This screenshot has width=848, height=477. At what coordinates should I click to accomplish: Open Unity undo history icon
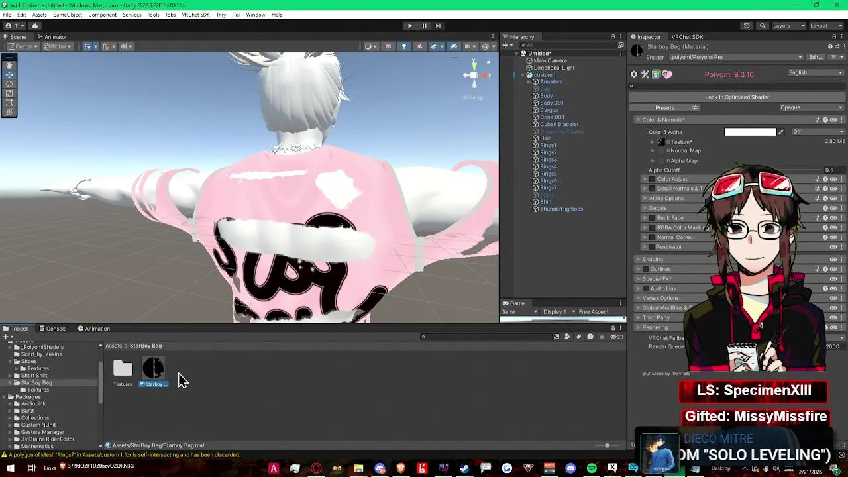747,26
